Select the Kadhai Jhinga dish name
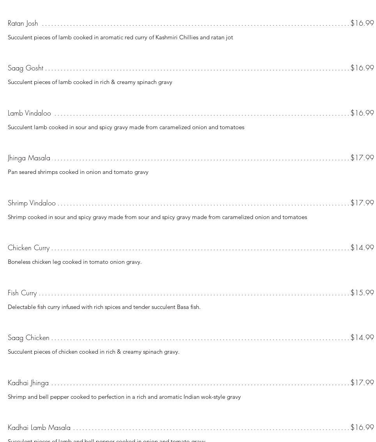The width and height of the screenshot is (376, 442). tap(28, 383)
